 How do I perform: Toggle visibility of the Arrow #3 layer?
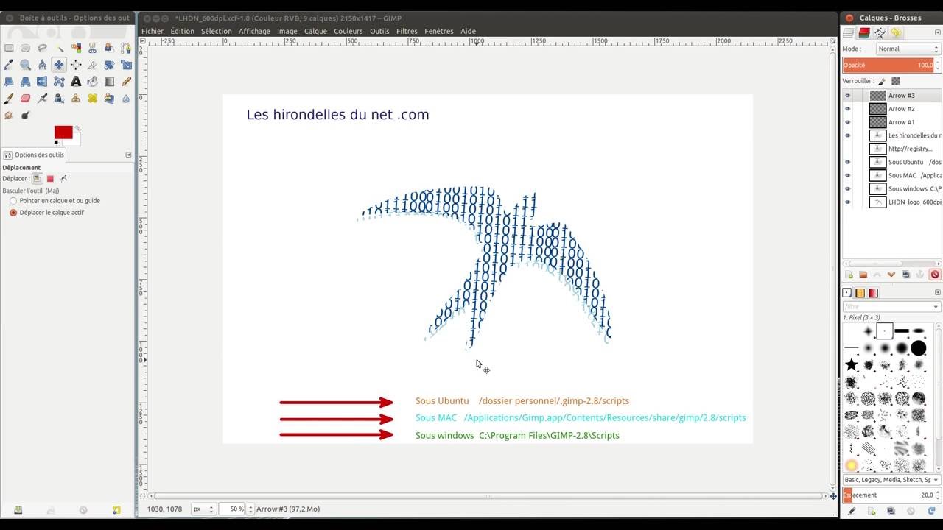click(847, 96)
